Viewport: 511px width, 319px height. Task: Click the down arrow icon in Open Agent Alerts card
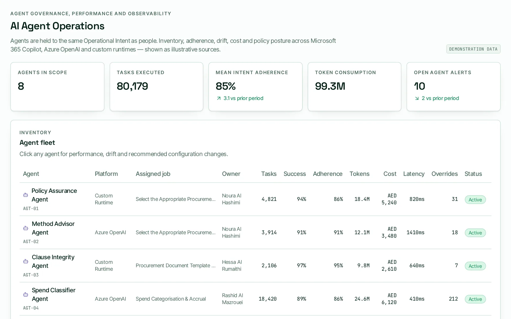click(x=417, y=98)
